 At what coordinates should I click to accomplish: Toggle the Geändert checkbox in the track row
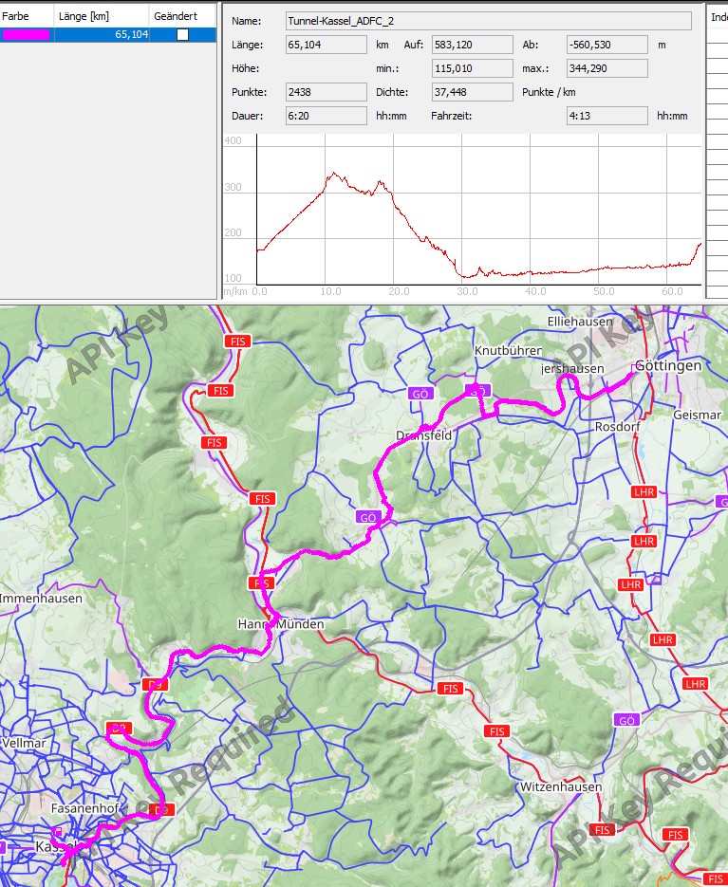point(182,34)
